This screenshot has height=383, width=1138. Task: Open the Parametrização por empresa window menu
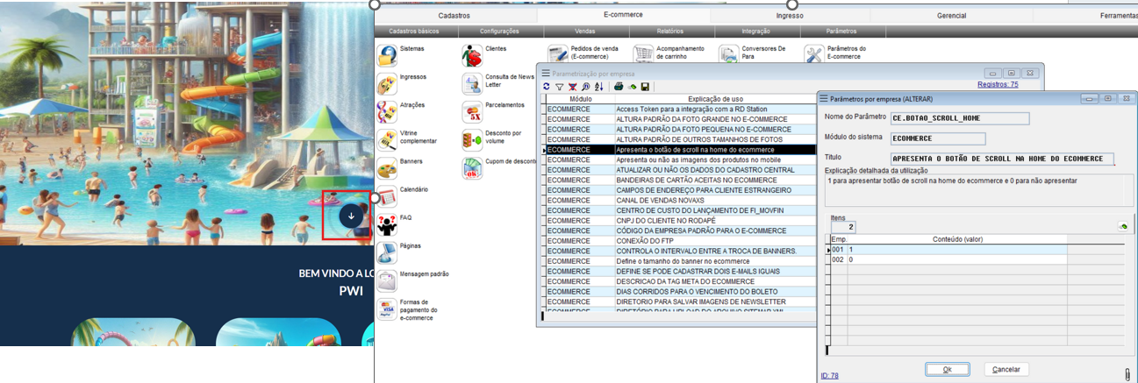546,73
